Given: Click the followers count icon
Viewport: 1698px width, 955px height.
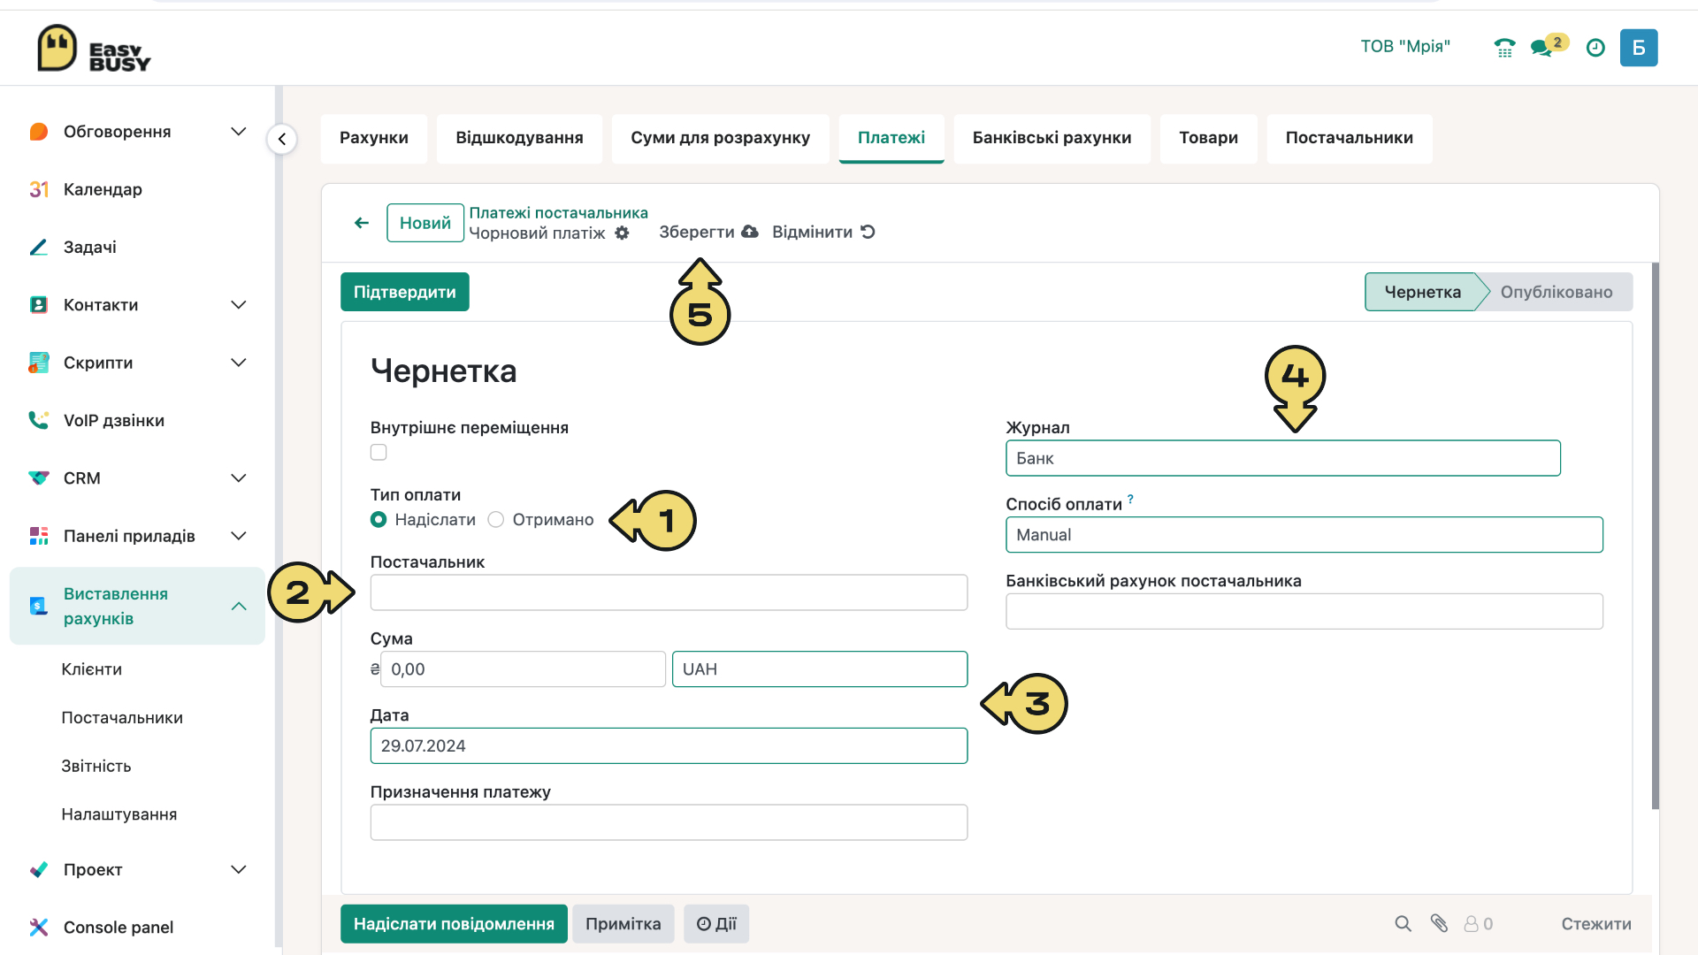Looking at the screenshot, I should pos(1478,924).
